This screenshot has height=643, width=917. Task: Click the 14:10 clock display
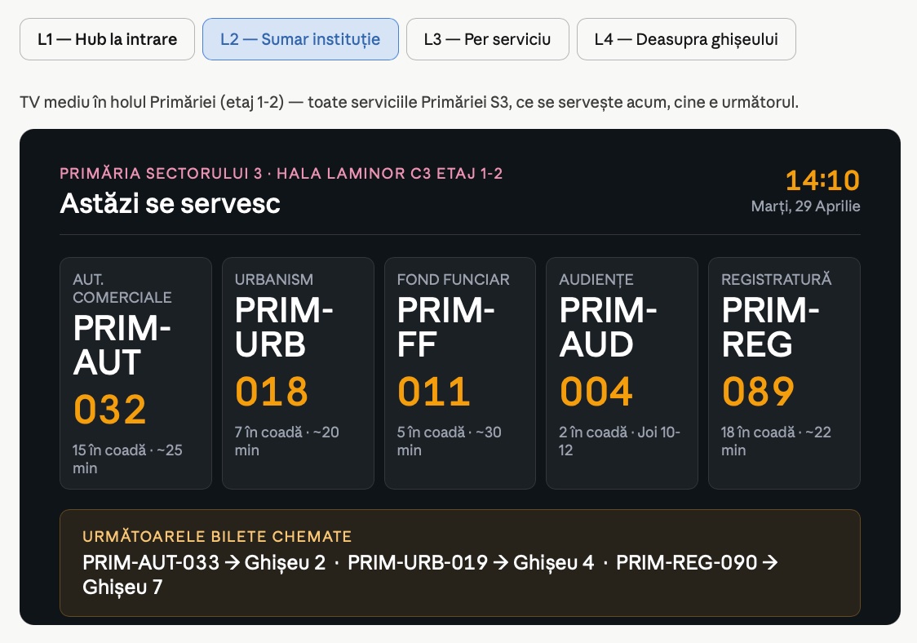[x=822, y=180]
